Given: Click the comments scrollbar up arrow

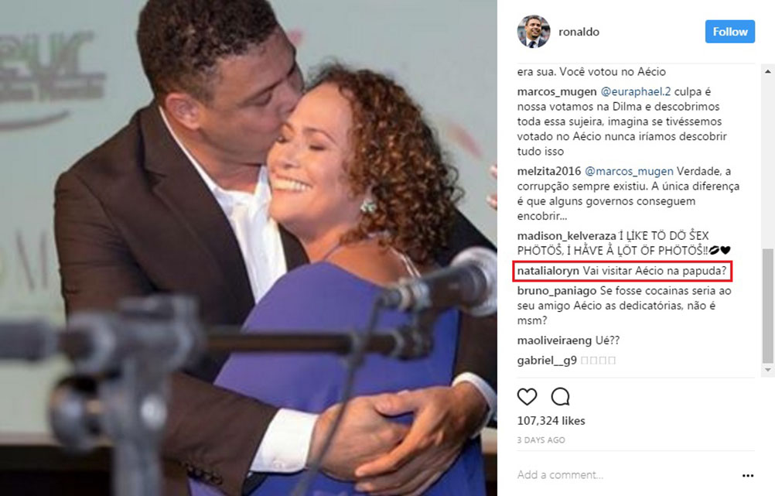Looking at the screenshot, I should point(767,72).
